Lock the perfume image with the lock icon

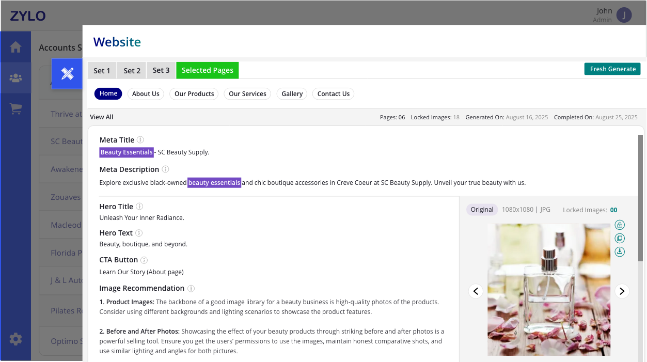tap(620, 225)
